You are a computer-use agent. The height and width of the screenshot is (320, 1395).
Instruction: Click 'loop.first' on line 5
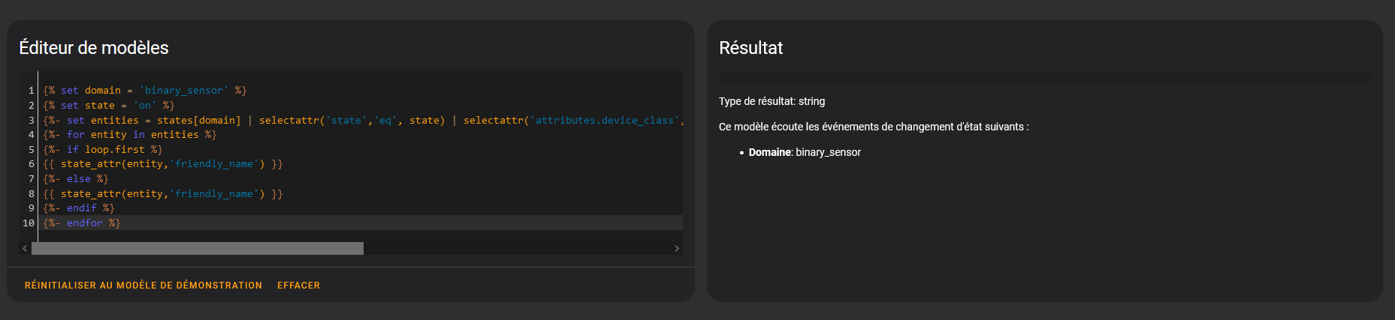click(x=114, y=149)
